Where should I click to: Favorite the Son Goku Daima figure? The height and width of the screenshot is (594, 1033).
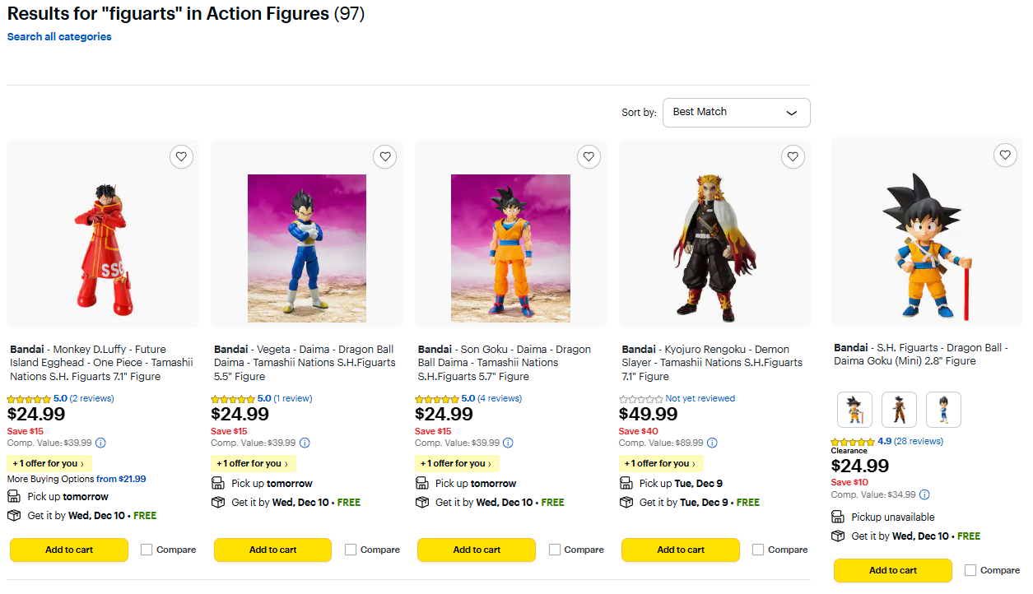tap(589, 156)
